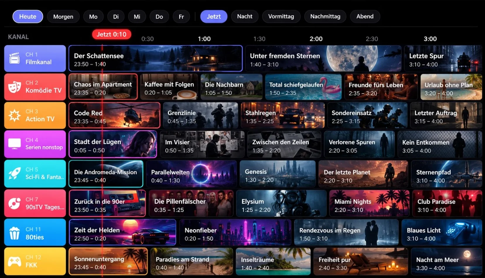Open Parallelwelten programme card
485x278 pixels.
191,174
